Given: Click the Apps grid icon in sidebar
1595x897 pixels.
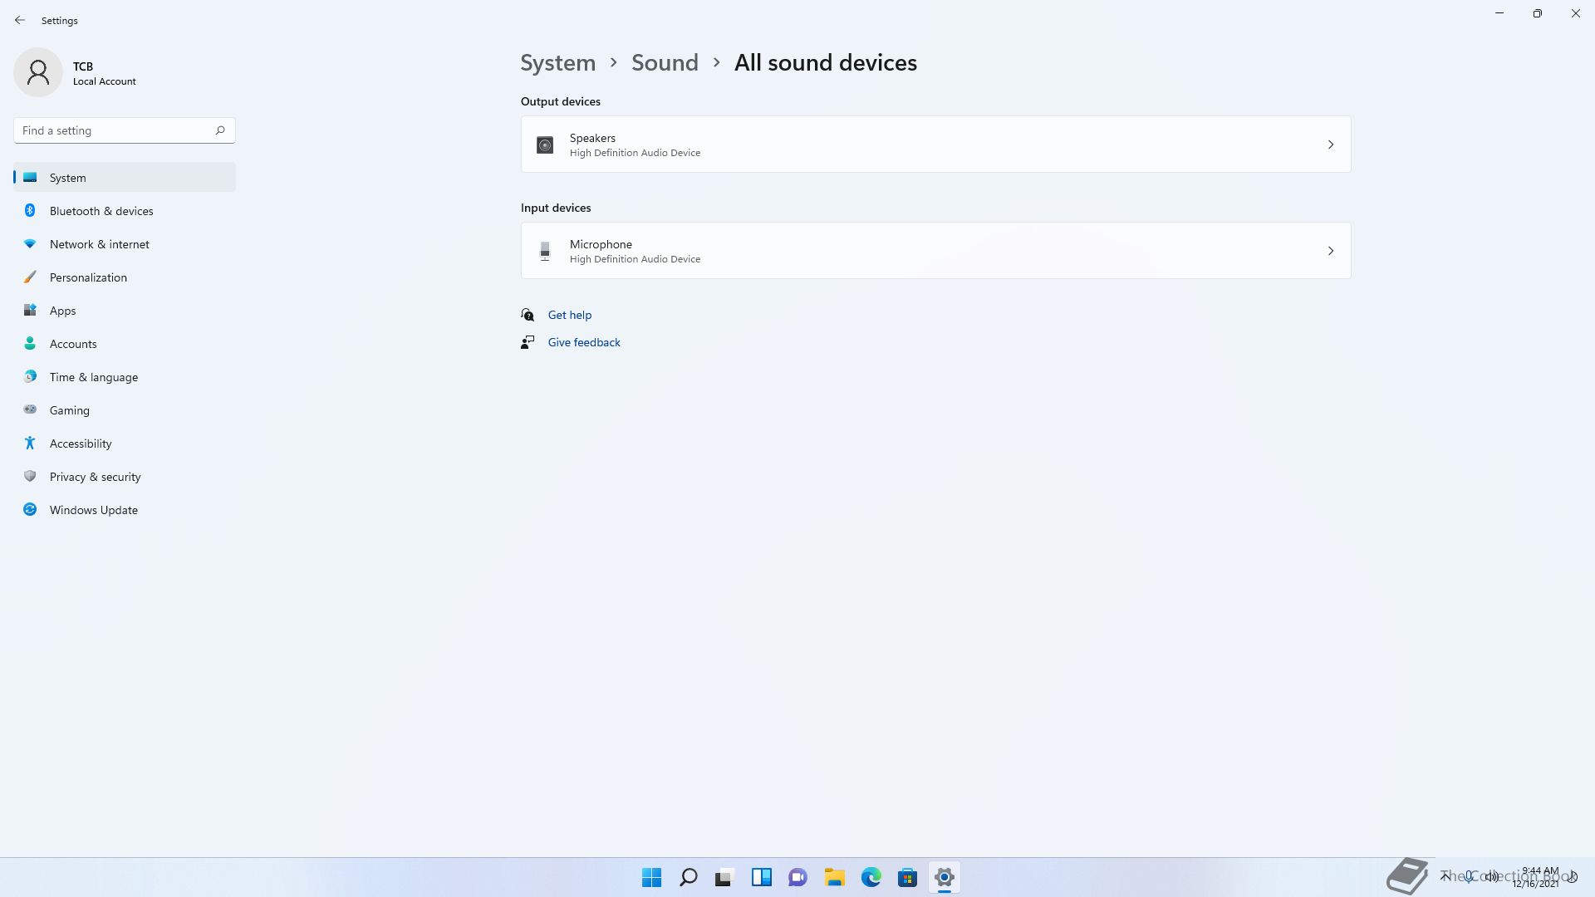Looking at the screenshot, I should click(30, 310).
